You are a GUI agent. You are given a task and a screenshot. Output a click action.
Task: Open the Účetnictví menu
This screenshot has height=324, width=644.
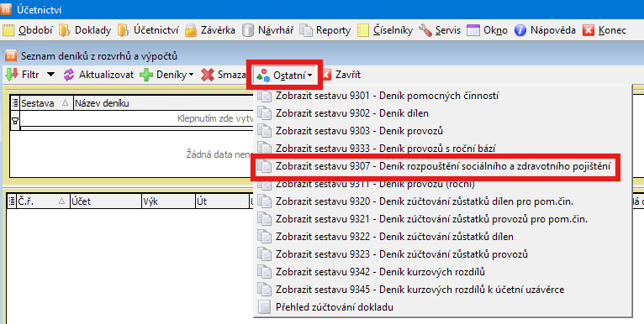coord(148,30)
